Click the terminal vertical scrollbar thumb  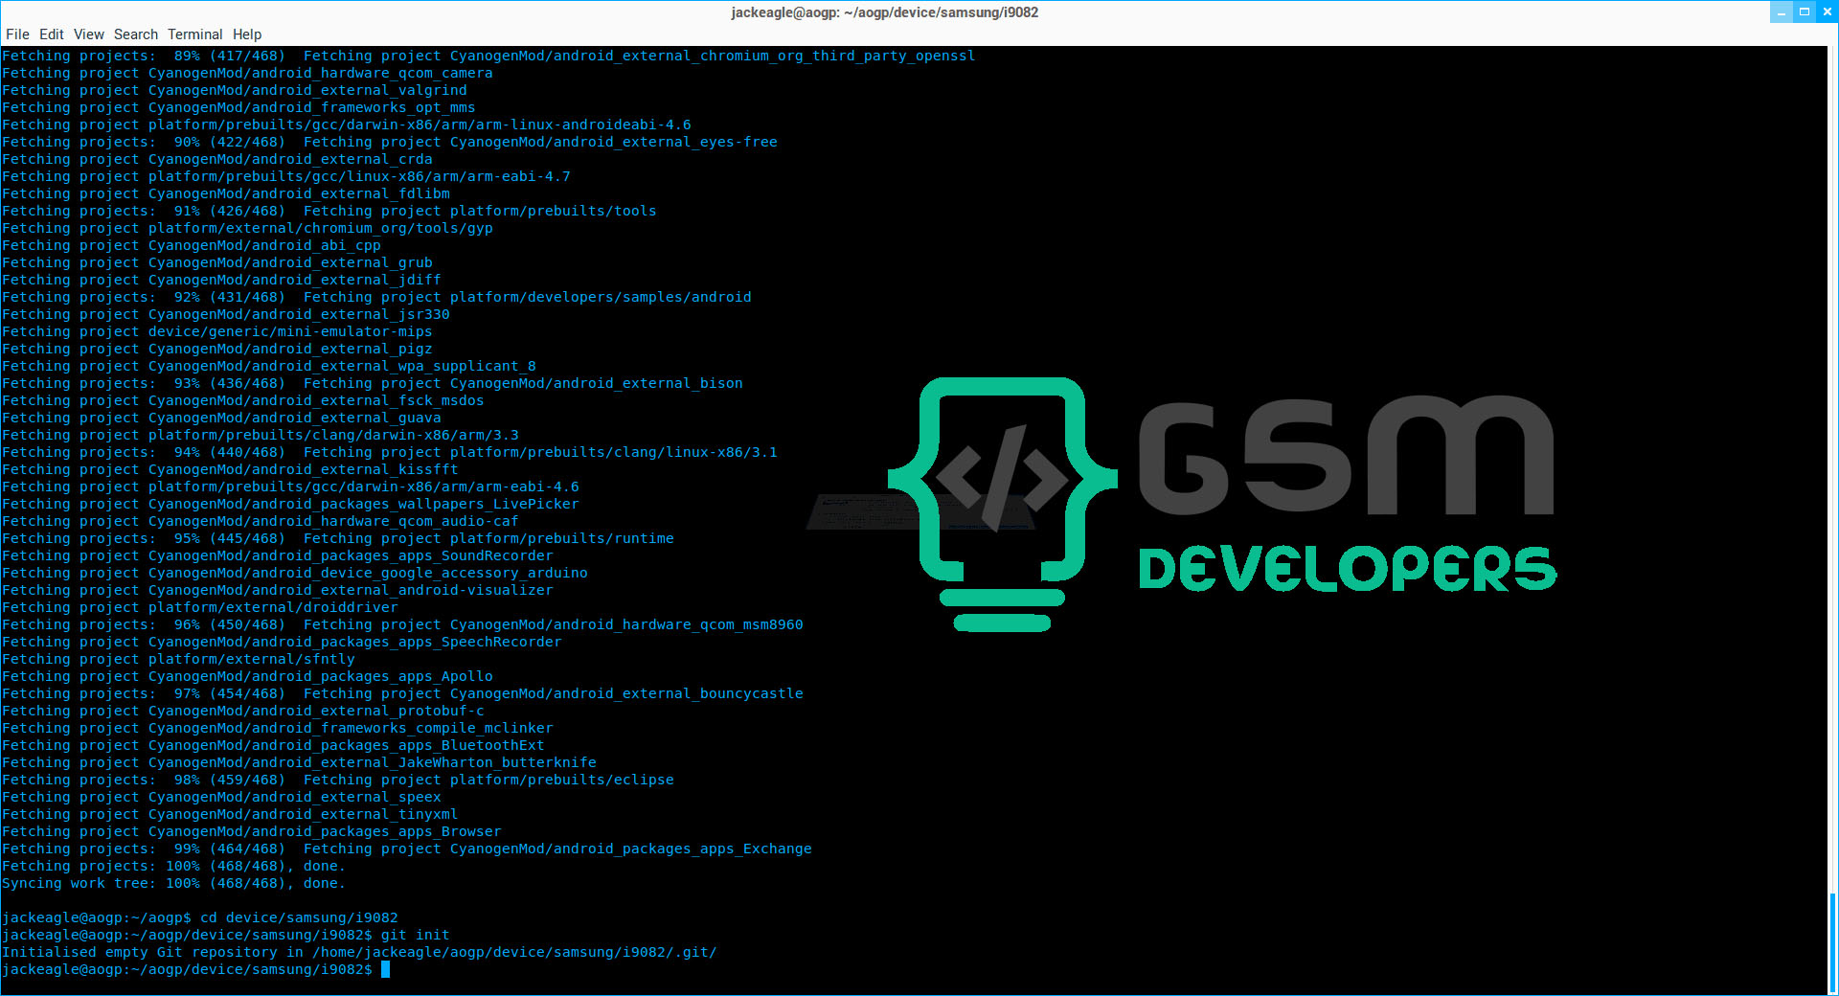point(1833,944)
